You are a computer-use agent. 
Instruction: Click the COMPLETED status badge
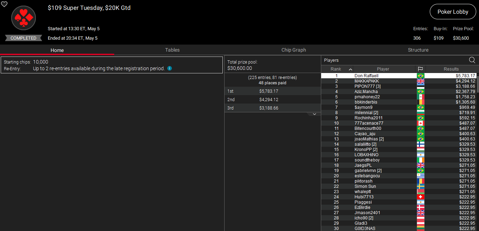(24, 38)
